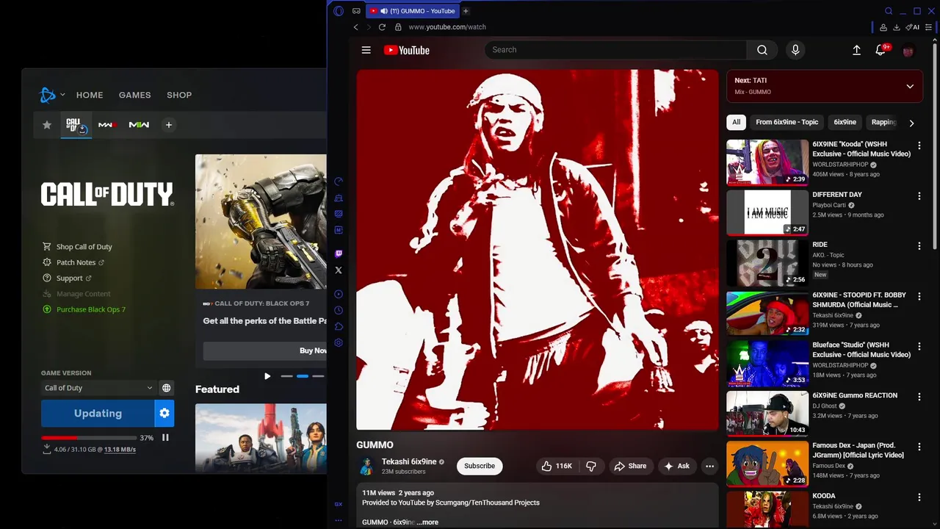The image size is (940, 529).
Task: Open the Battle.net GAMES tab
Action: point(135,95)
